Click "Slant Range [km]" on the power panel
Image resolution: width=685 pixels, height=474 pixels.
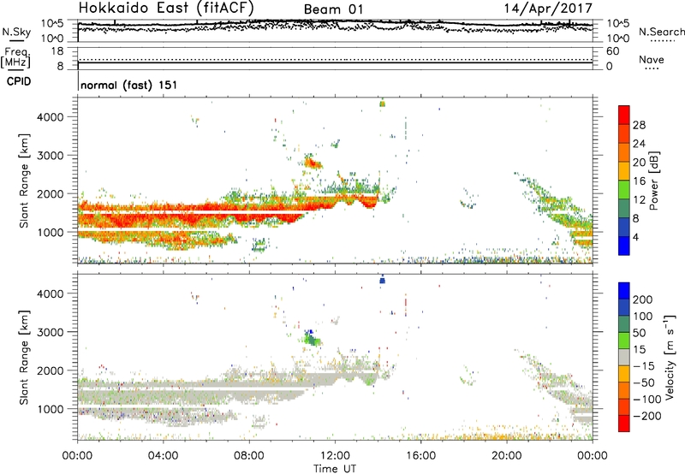[24, 181]
